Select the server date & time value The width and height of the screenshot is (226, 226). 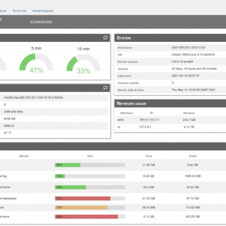tap(193, 90)
